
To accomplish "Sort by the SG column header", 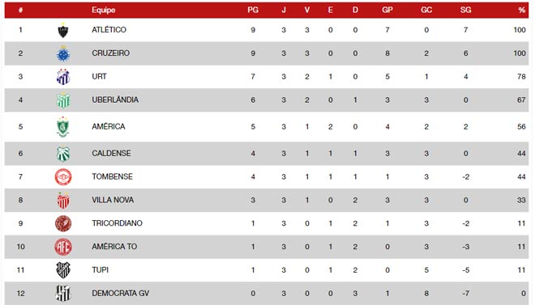I will tap(466, 10).
